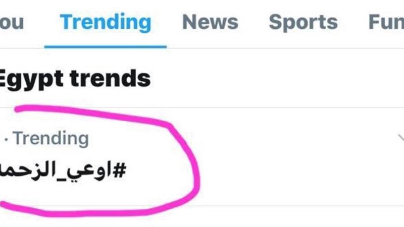Click the gray Trending label above hashtag

click(x=50, y=138)
